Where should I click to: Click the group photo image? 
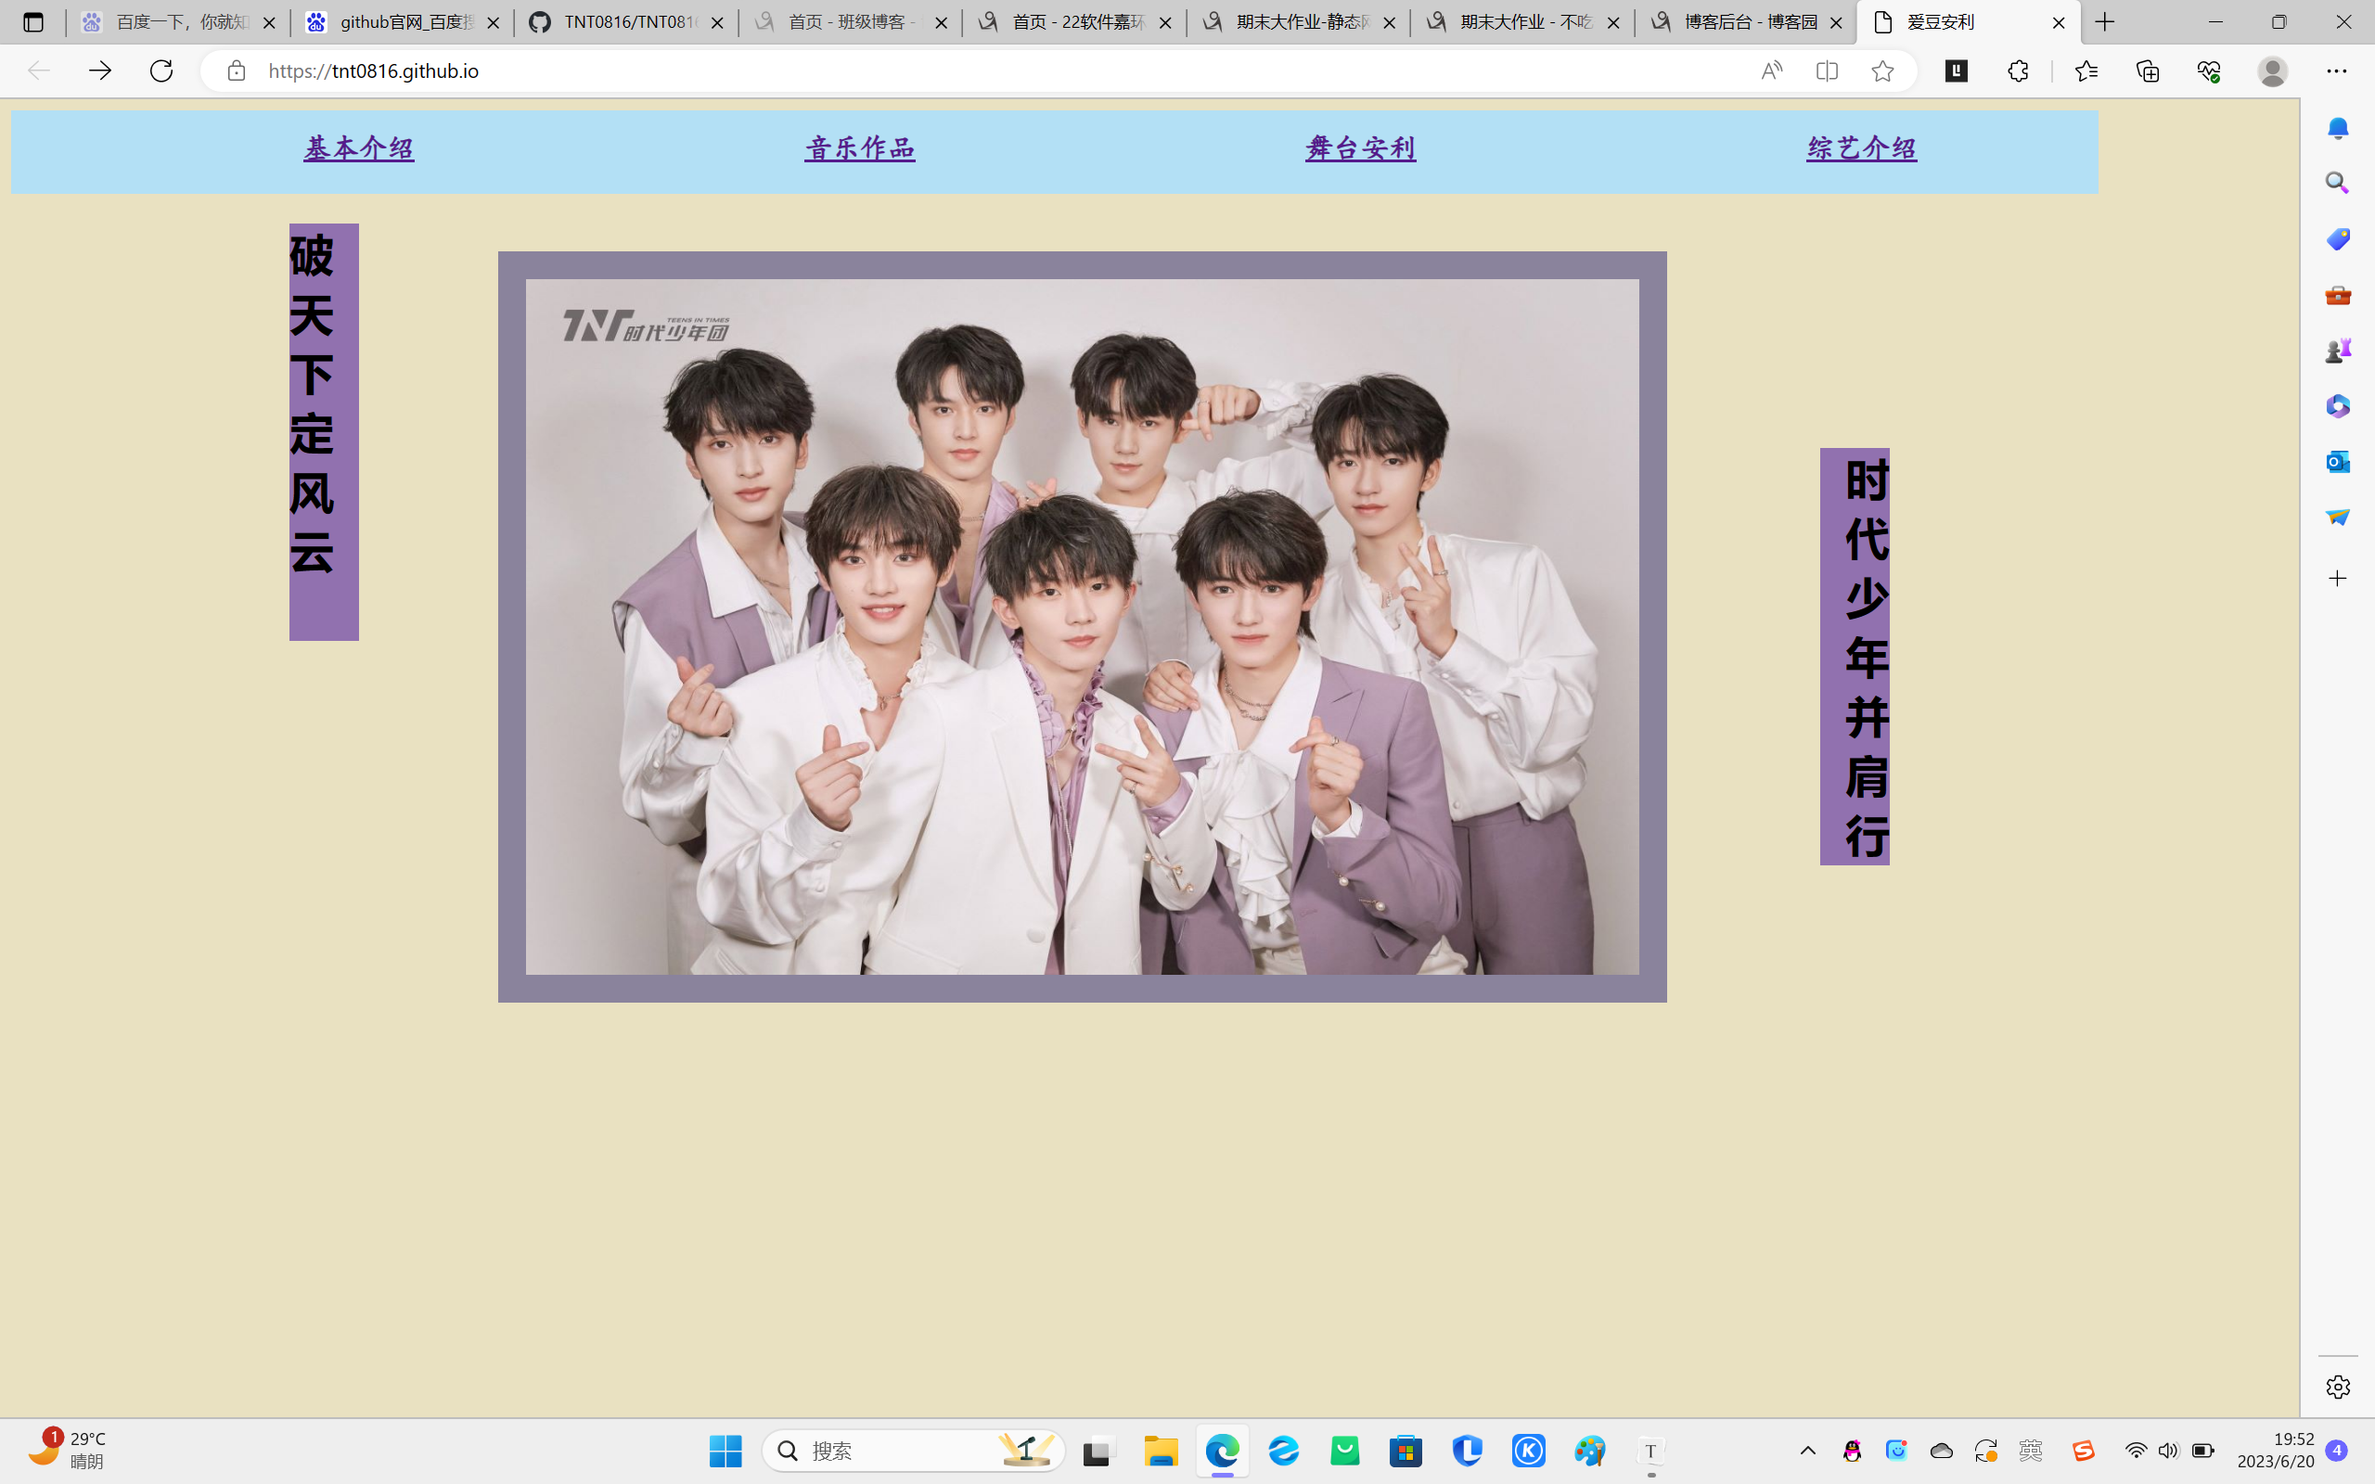1082,626
